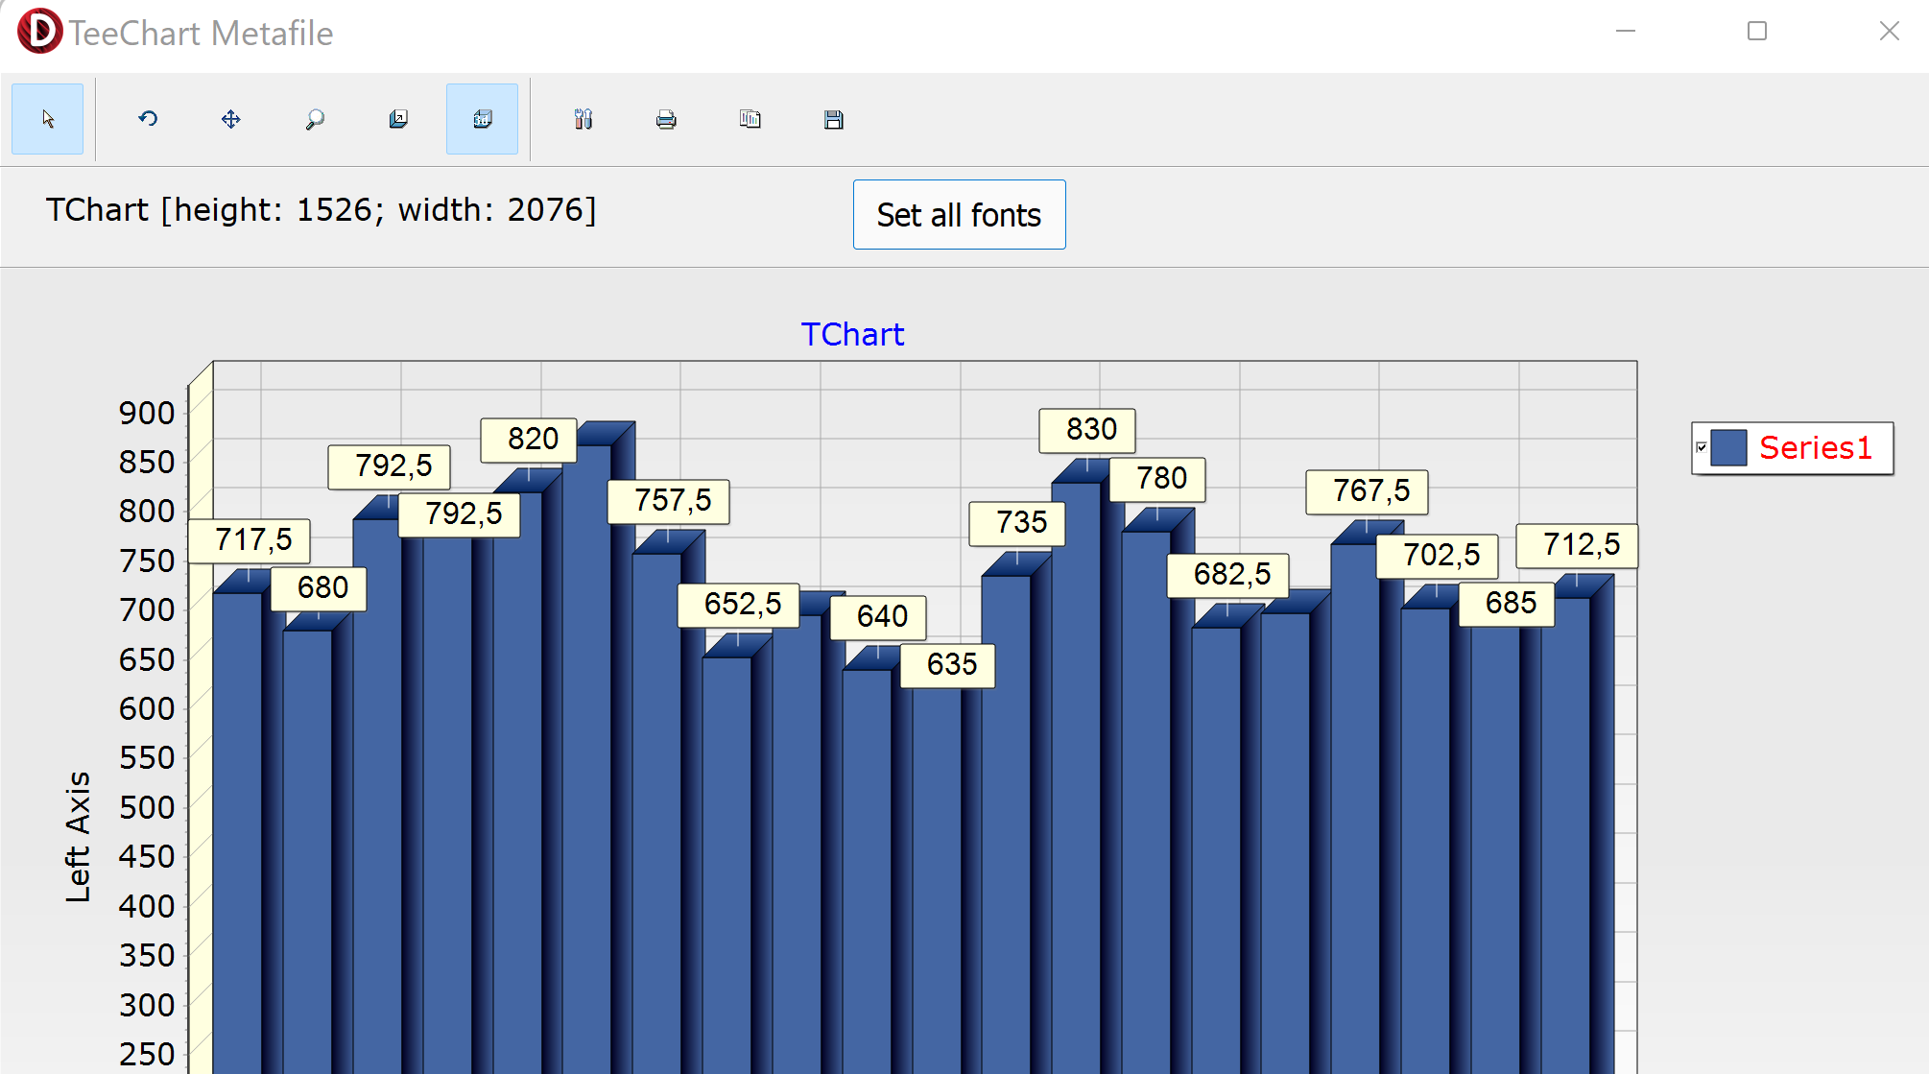Image resolution: width=1929 pixels, height=1074 pixels.
Task: Select the 680 mark label
Action: (x=319, y=588)
